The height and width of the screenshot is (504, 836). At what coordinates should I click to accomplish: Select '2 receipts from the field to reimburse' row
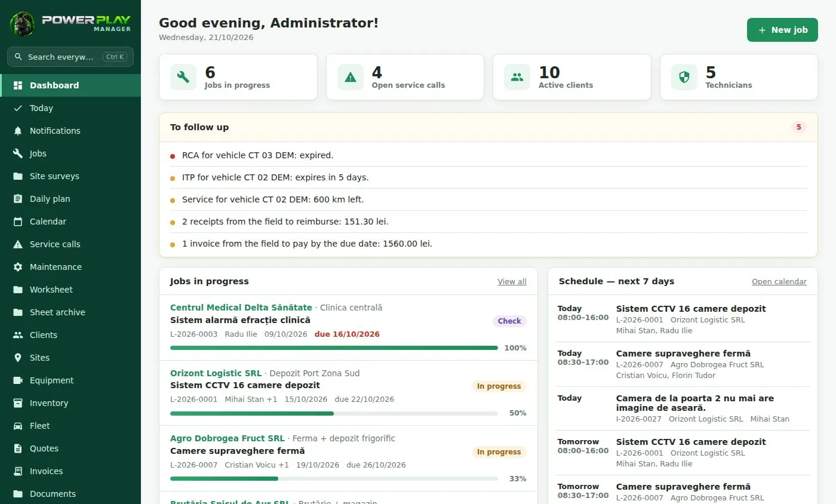[x=488, y=222]
